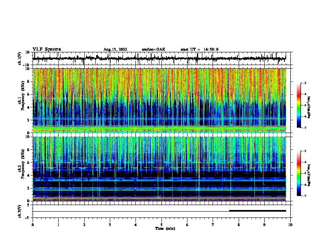The width and height of the screenshot is (327, 252).
Task: Click time axis tick label "3"
Action: (110, 225)
